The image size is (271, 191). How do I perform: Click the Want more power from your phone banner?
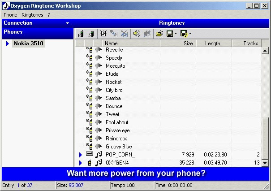click(x=135, y=174)
